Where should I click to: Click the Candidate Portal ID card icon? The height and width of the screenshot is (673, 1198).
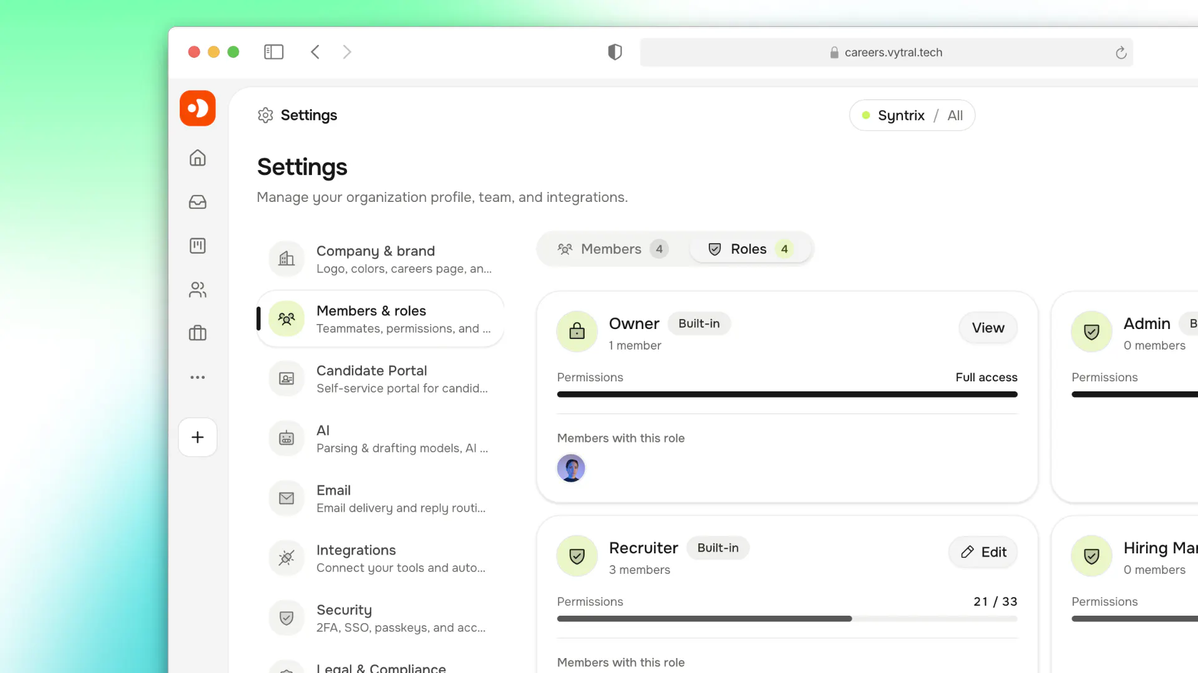pos(286,379)
